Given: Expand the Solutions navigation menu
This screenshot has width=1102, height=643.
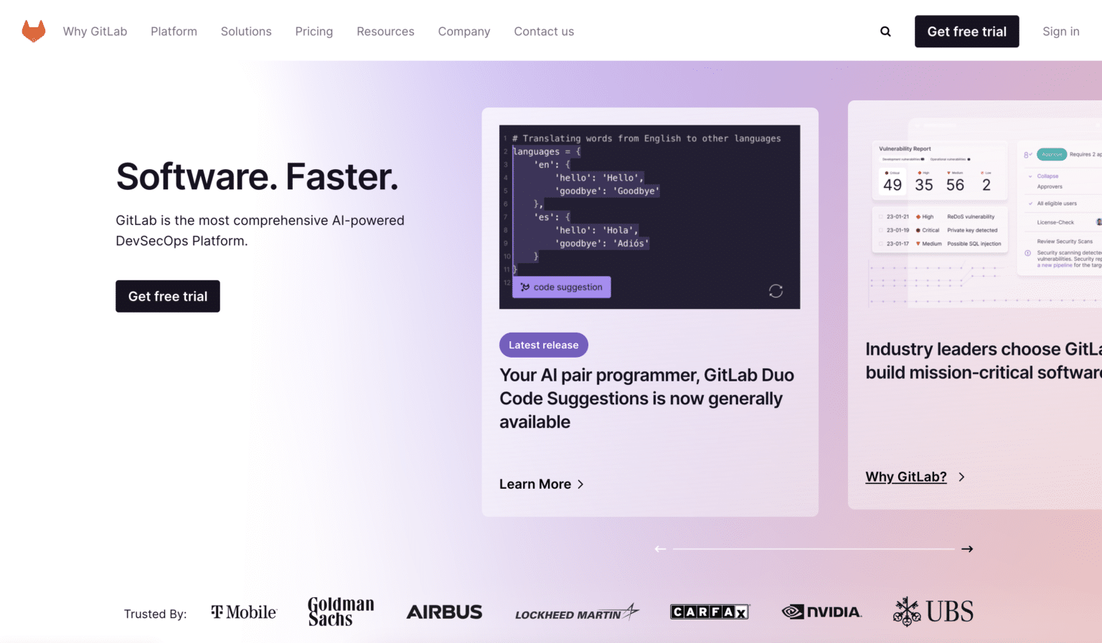Looking at the screenshot, I should [246, 32].
